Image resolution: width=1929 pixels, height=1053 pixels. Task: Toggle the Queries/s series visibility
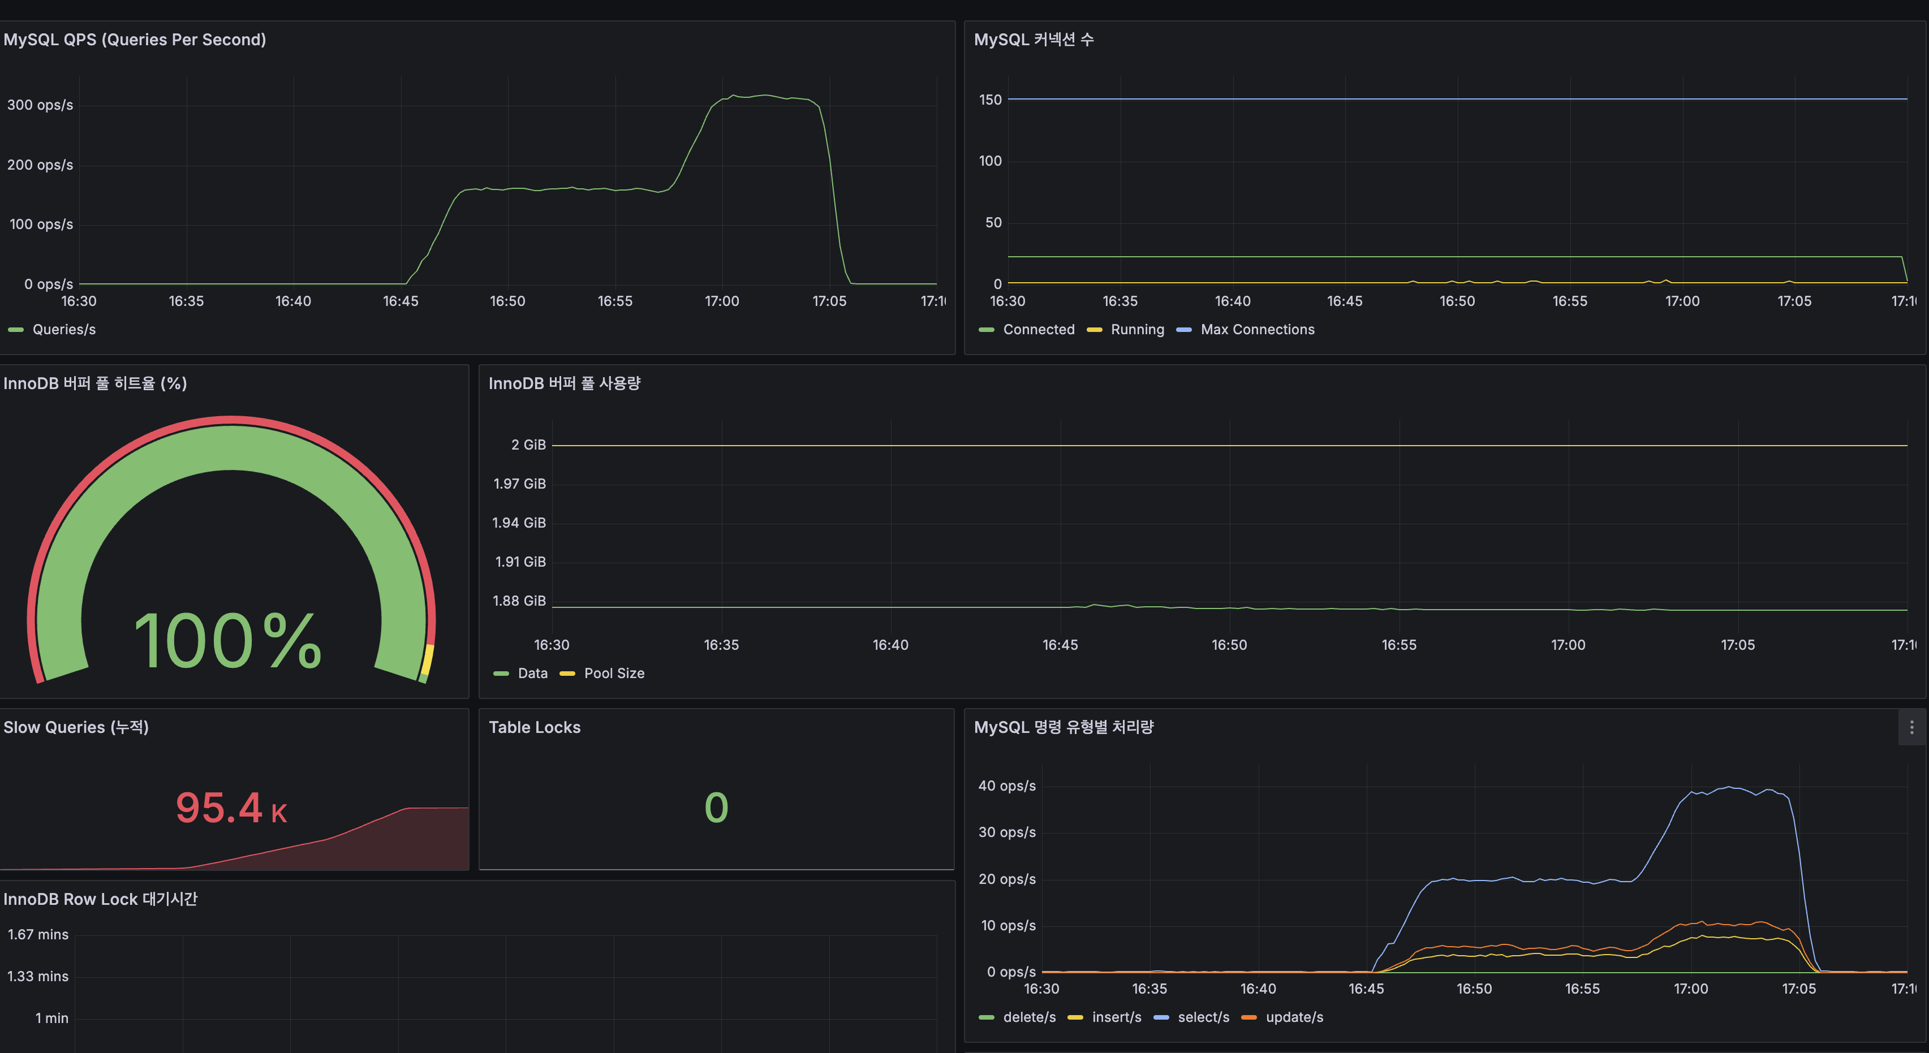(66, 329)
